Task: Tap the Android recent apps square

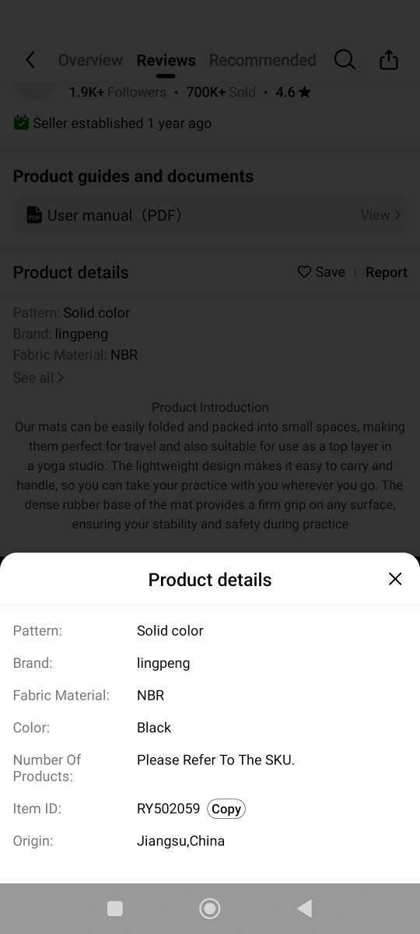Action: [x=115, y=908]
